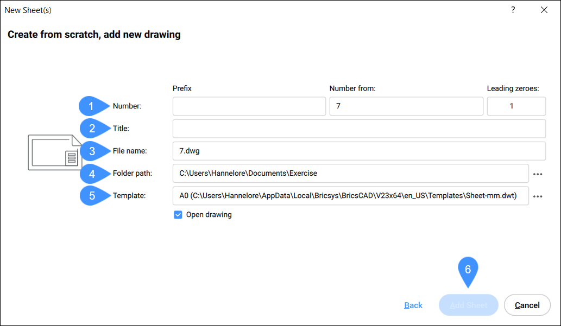Browse for folder path with ellipsis button
561x326 pixels.
(538, 174)
